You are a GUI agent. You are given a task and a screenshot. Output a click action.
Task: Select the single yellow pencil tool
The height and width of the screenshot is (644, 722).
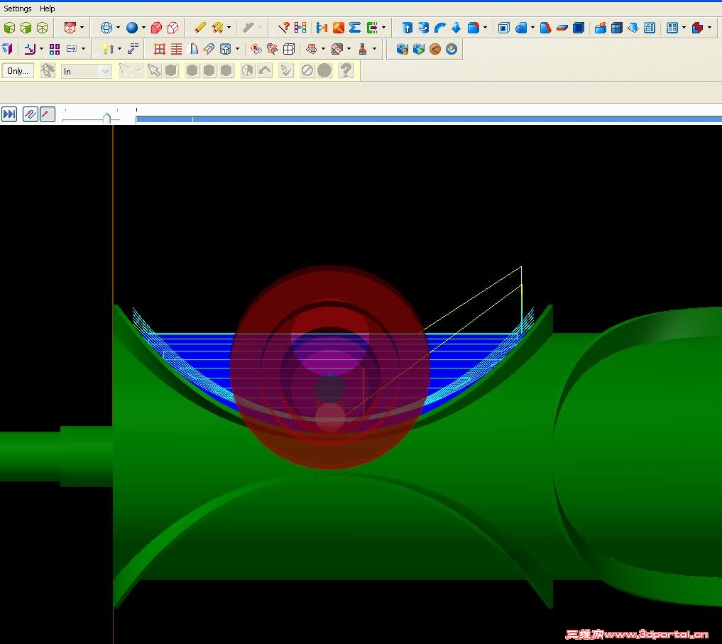coord(200,28)
